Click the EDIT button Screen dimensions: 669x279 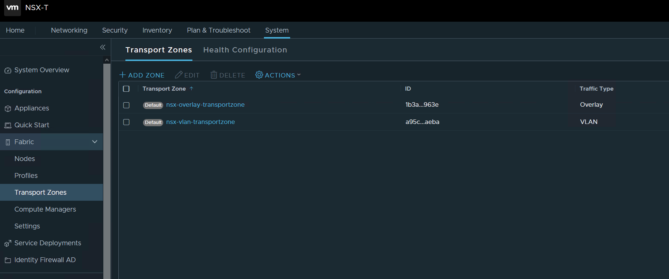(x=187, y=75)
